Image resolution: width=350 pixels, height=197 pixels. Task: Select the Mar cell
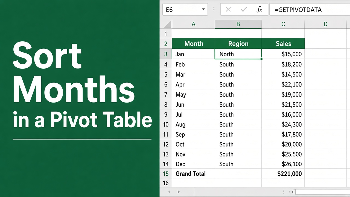193,74
